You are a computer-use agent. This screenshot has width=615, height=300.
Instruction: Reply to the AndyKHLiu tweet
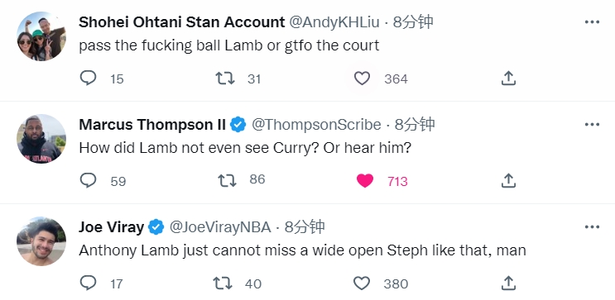[x=89, y=79]
